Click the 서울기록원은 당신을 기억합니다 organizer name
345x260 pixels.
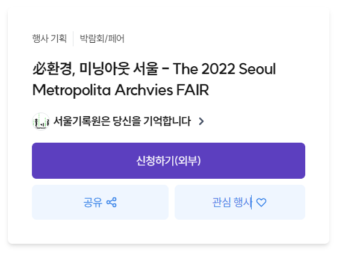(122, 121)
